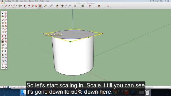Select the Rotated Rectangle tool in the left palette

click(6, 23)
